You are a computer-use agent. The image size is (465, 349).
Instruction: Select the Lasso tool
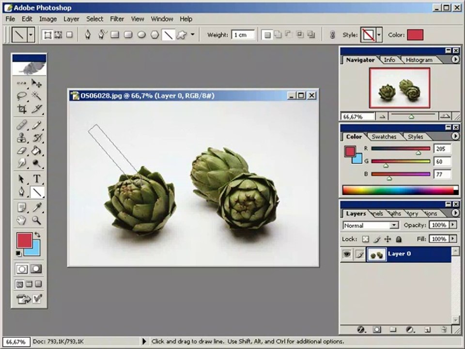tap(22, 96)
